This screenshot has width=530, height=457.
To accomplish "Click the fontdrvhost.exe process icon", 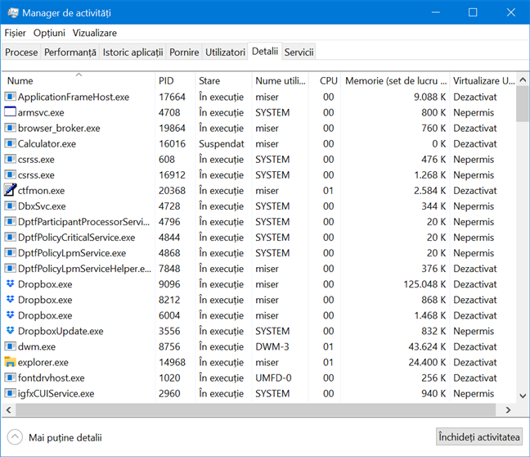I will pyautogui.click(x=10, y=378).
